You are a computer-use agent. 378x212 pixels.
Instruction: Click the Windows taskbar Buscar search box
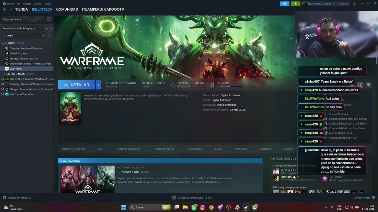pos(151,207)
